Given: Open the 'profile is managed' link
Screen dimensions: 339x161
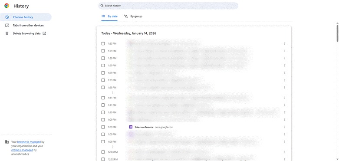Looking at the screenshot, I should (22, 150).
